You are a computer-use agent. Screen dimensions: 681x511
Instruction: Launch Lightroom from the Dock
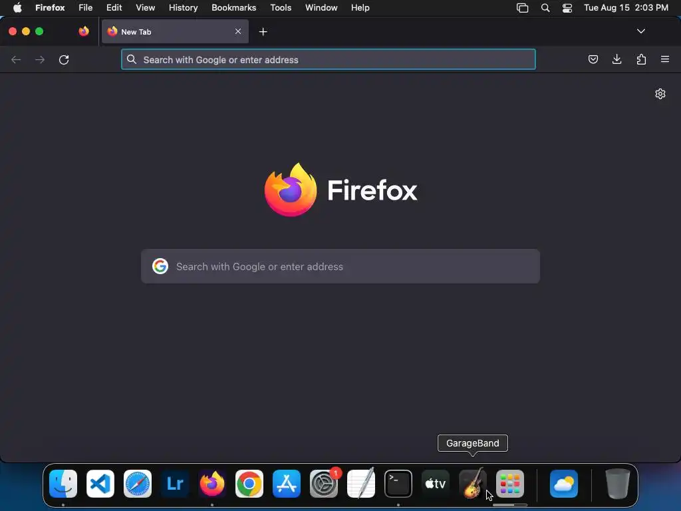point(175,484)
